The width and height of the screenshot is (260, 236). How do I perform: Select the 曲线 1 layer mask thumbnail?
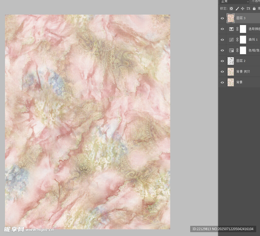point(243,40)
